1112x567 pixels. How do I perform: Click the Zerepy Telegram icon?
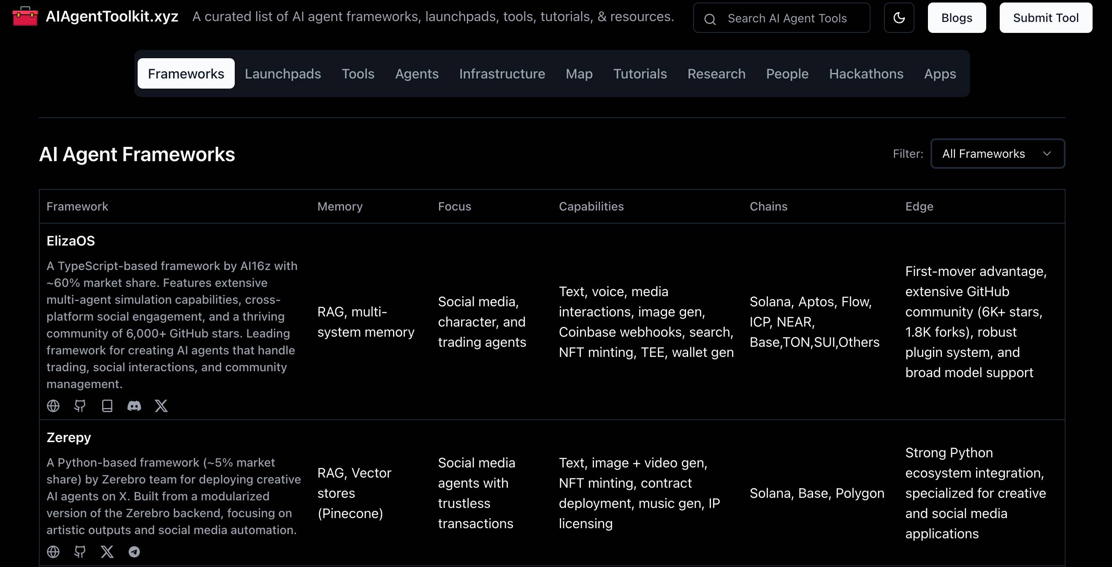tap(133, 552)
